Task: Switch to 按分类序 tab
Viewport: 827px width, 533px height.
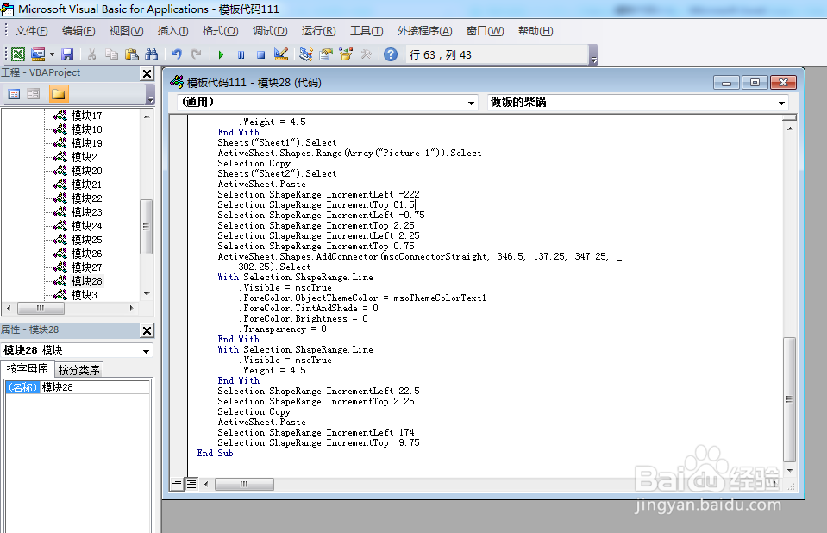Action: coord(78,370)
